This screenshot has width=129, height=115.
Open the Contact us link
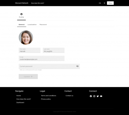[69, 96]
